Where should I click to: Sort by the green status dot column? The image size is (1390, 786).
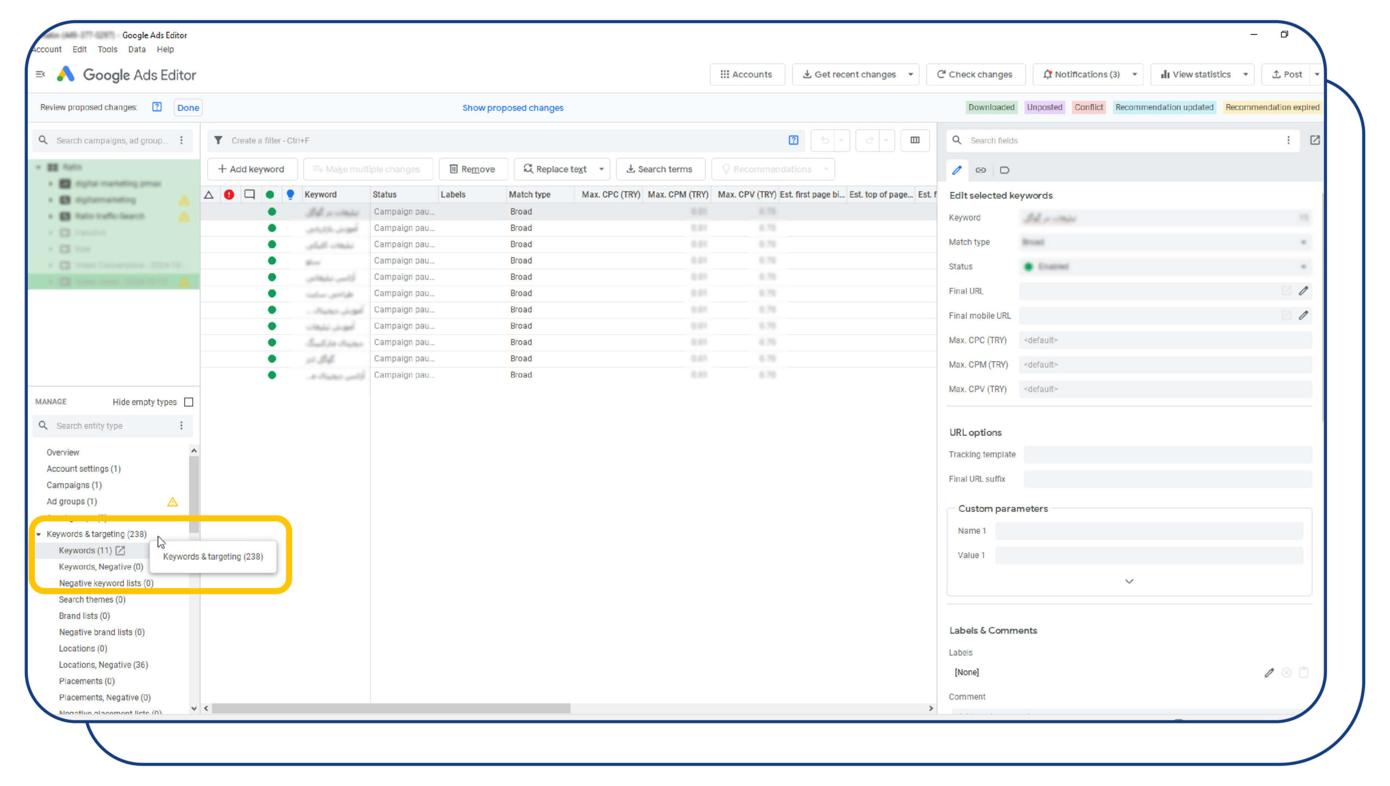(x=270, y=194)
